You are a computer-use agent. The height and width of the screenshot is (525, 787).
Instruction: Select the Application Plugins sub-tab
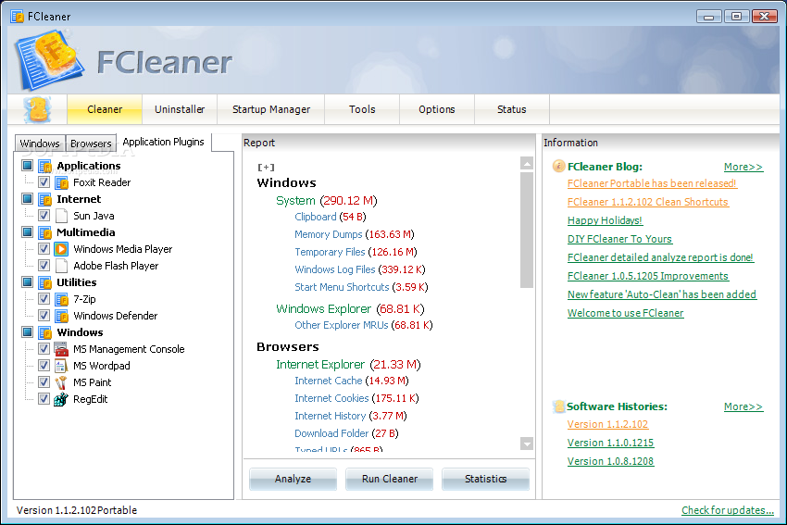click(x=164, y=142)
